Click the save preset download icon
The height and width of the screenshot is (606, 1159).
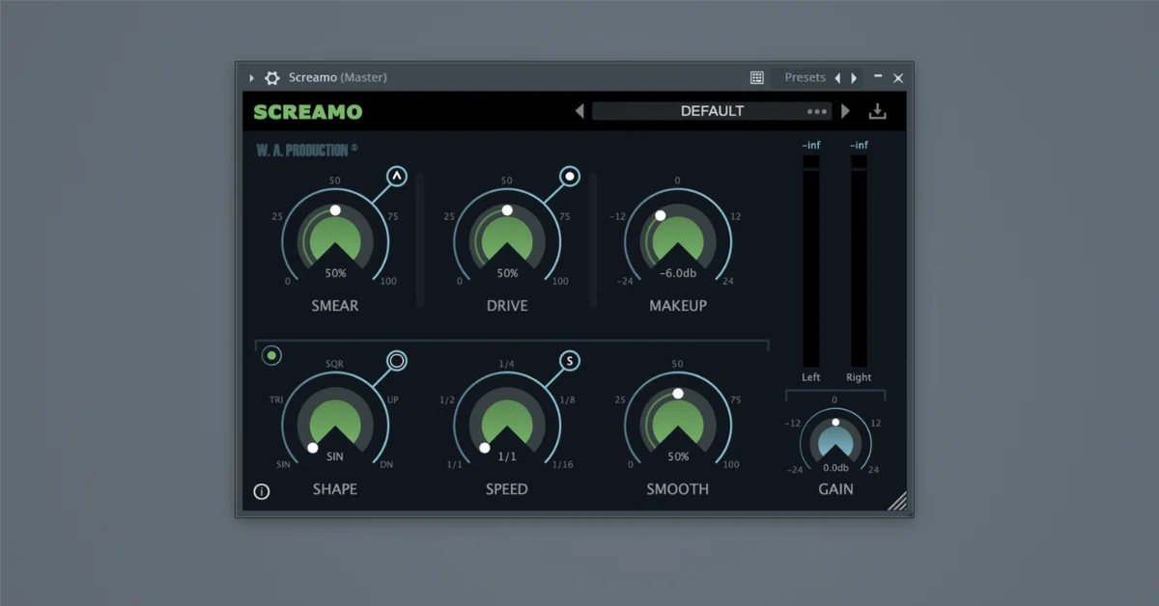click(877, 111)
